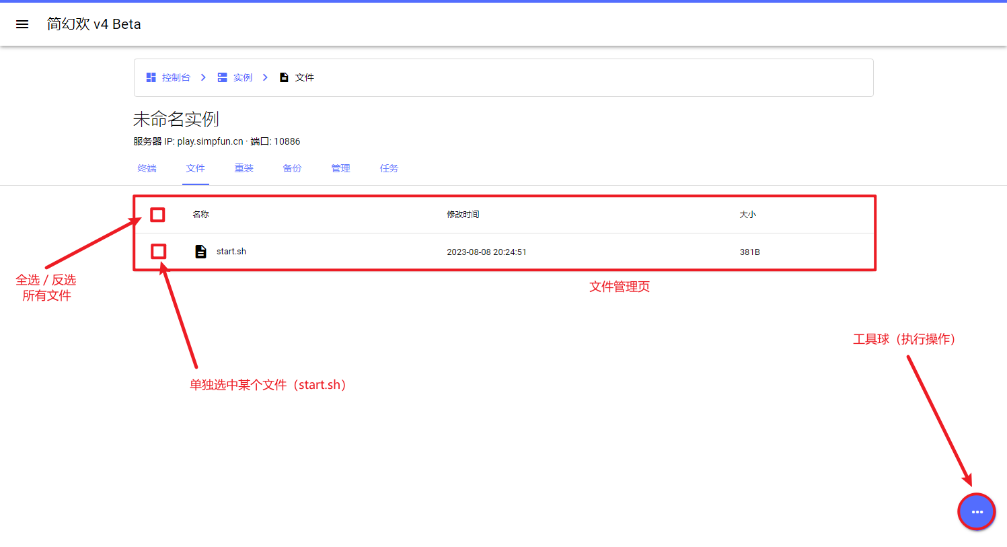
Task: Go to the 管理 tab
Action: tap(340, 168)
